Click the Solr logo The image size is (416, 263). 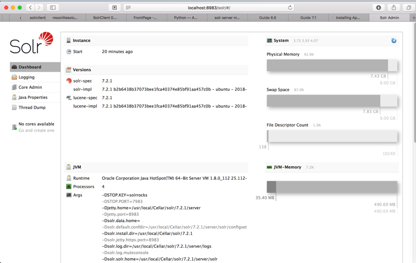pyautogui.click(x=31, y=43)
